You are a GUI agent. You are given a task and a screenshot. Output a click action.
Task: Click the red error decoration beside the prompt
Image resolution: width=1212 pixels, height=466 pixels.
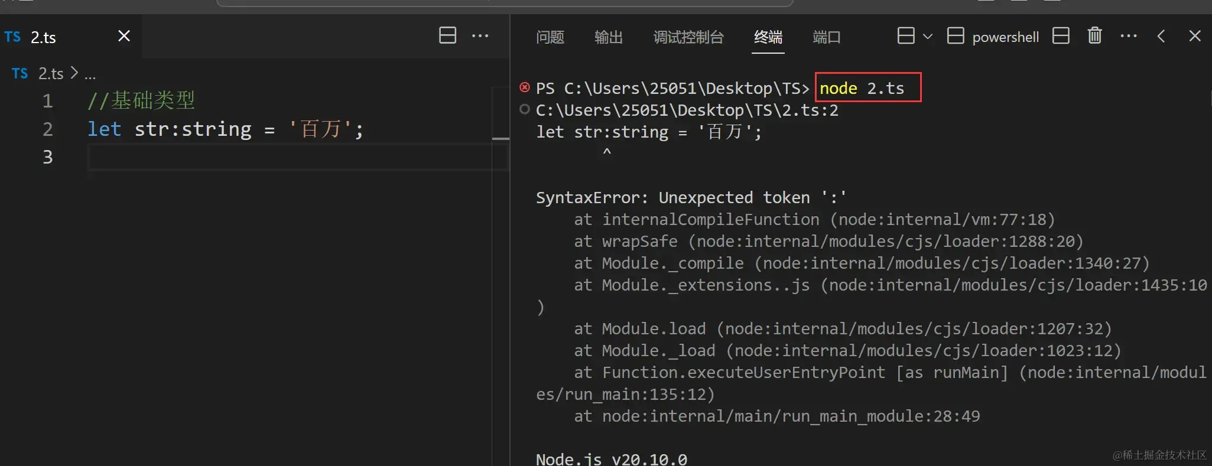pyautogui.click(x=524, y=87)
